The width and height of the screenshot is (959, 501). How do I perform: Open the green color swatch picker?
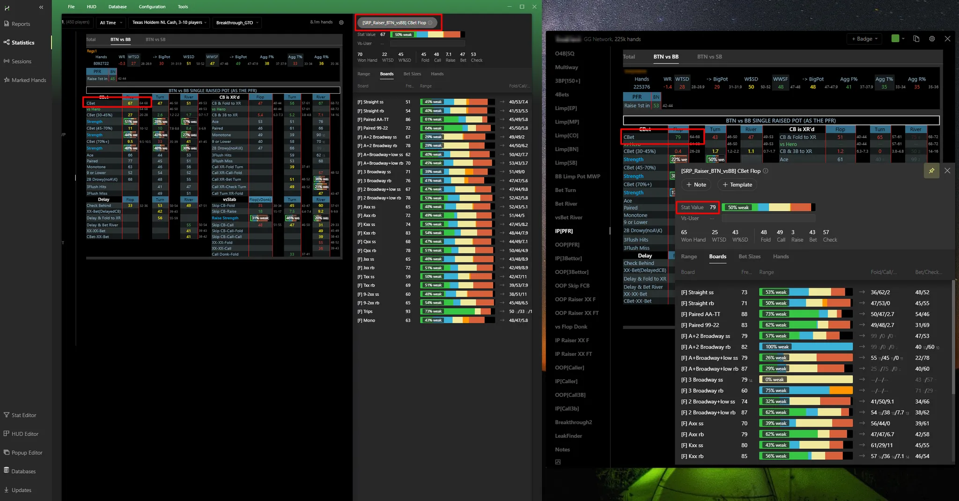[895, 39]
